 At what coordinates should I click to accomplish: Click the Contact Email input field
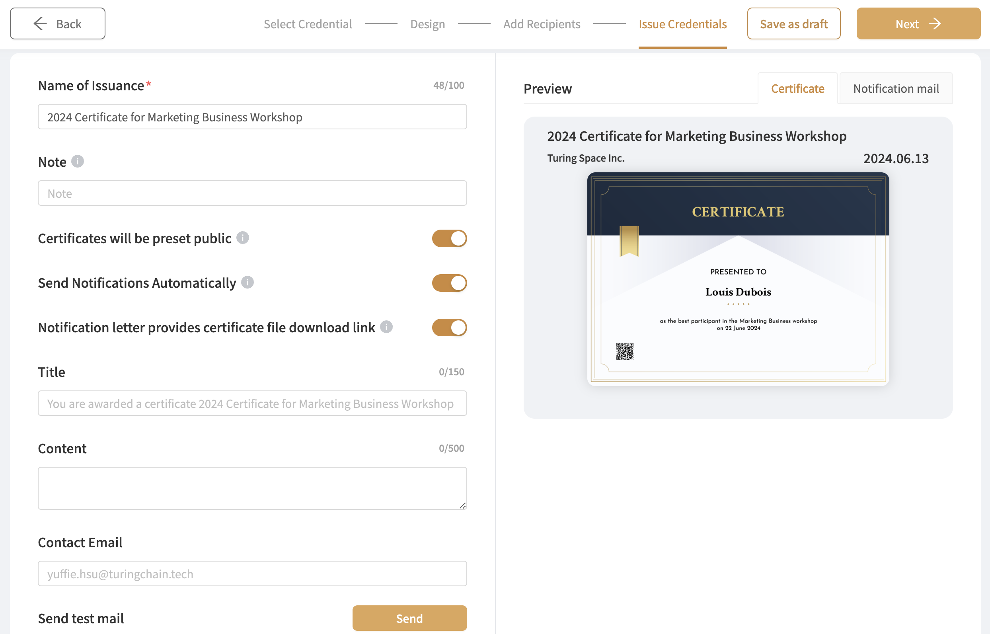click(252, 574)
